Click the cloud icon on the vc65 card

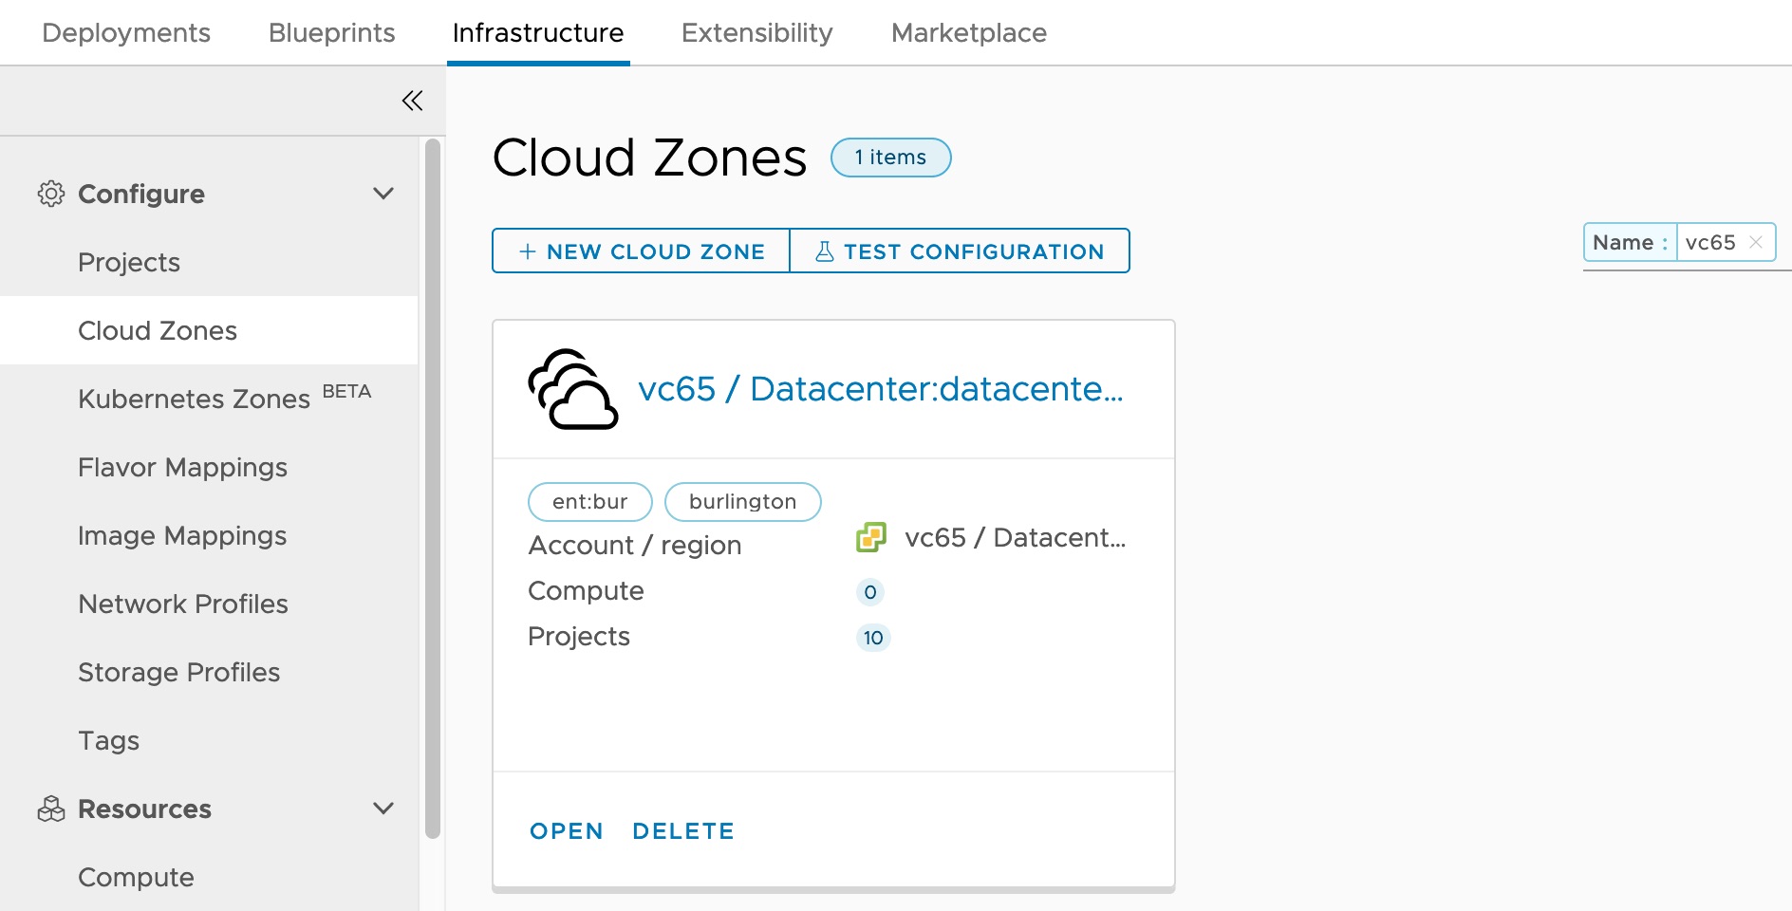[x=572, y=389]
